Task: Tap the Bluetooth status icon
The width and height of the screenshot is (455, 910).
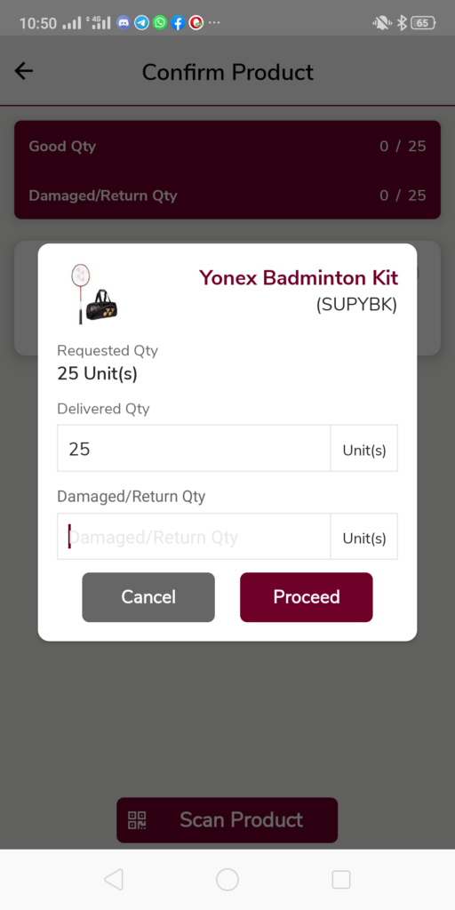Action: pyautogui.click(x=401, y=23)
